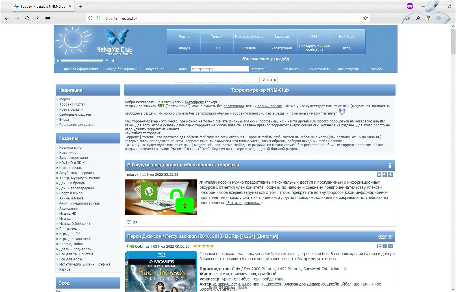
Task: Open Регистрация in the top menu
Action: coord(282,48)
